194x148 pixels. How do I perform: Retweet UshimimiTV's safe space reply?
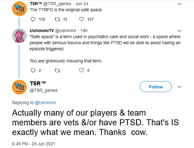point(57,71)
